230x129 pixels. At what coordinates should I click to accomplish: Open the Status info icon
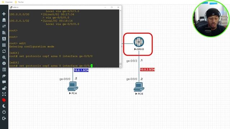pyautogui.click(x=4, y=63)
